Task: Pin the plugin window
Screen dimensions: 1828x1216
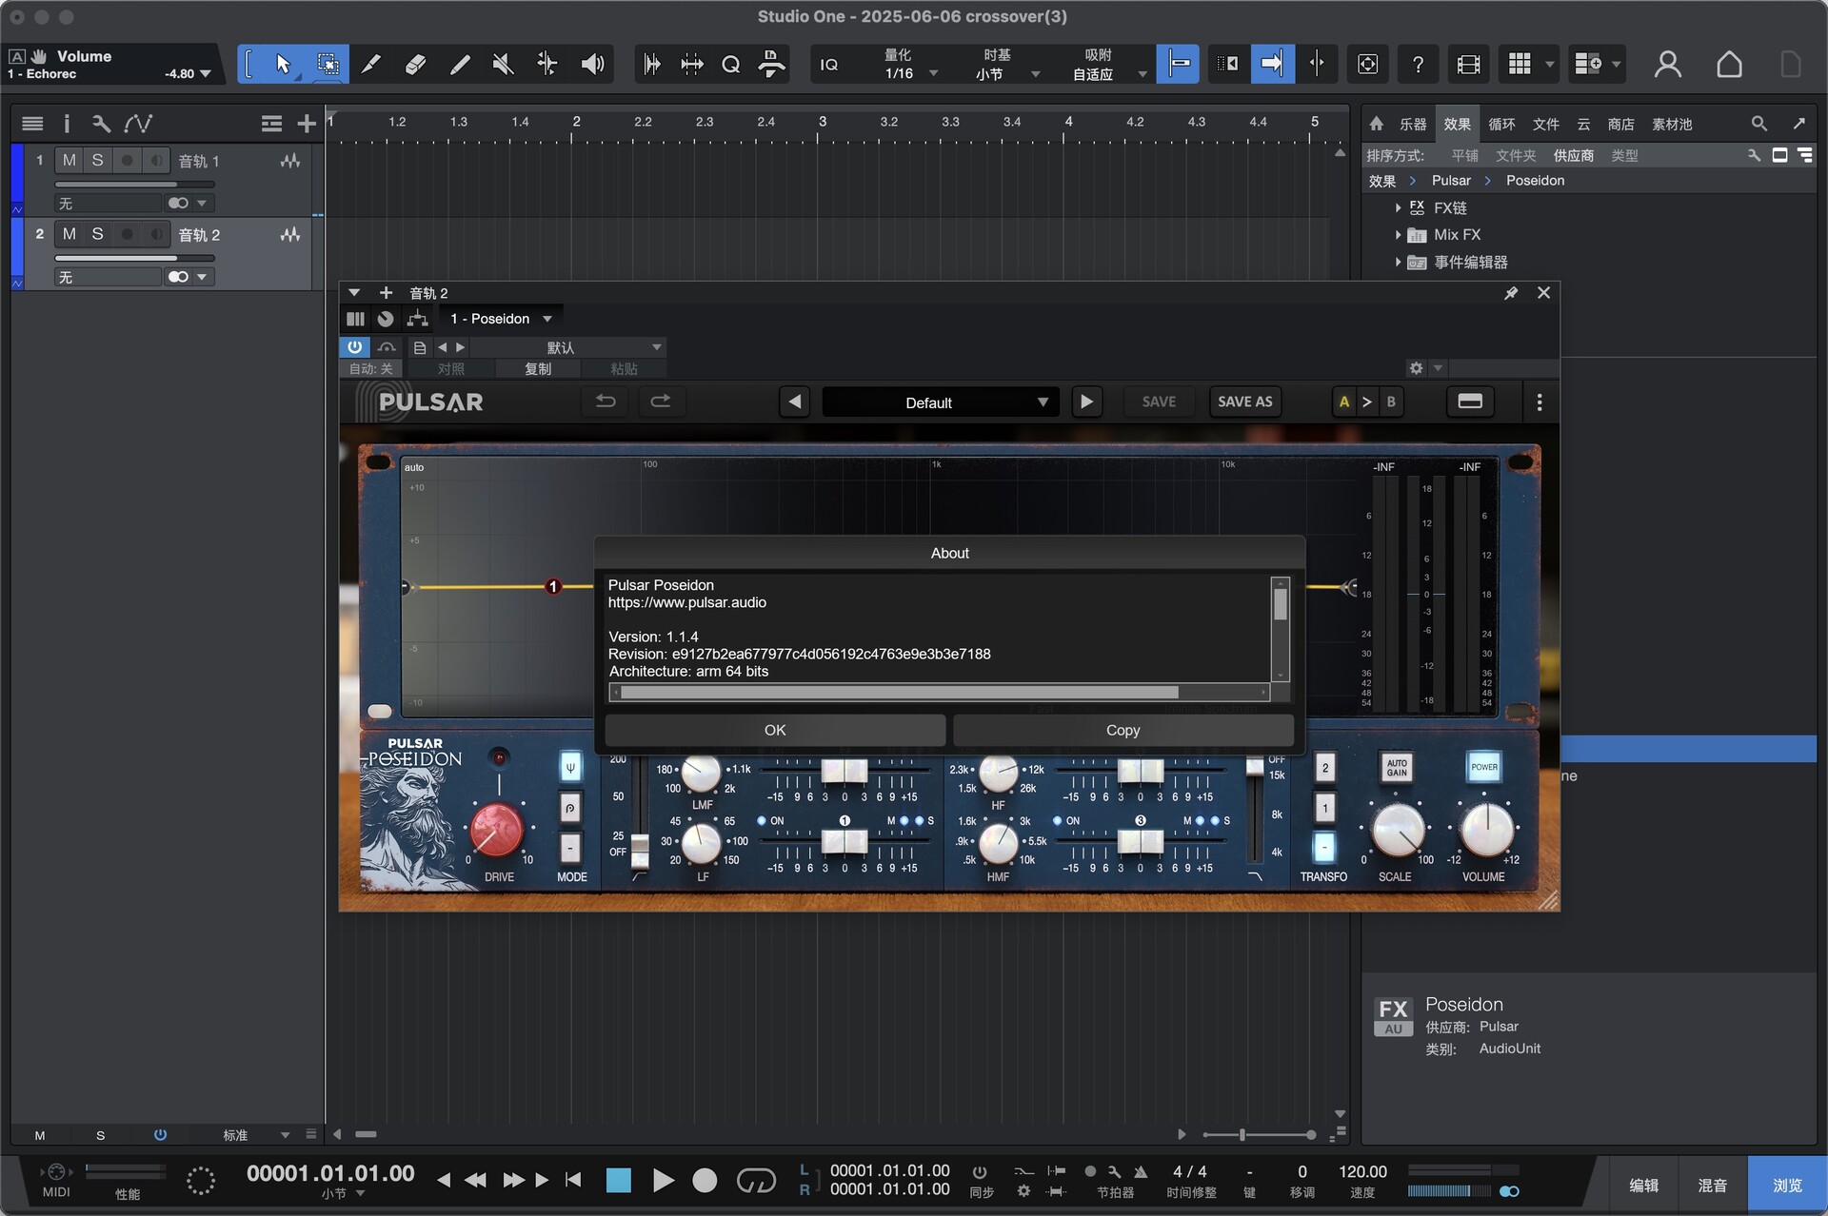Action: click(x=1511, y=293)
